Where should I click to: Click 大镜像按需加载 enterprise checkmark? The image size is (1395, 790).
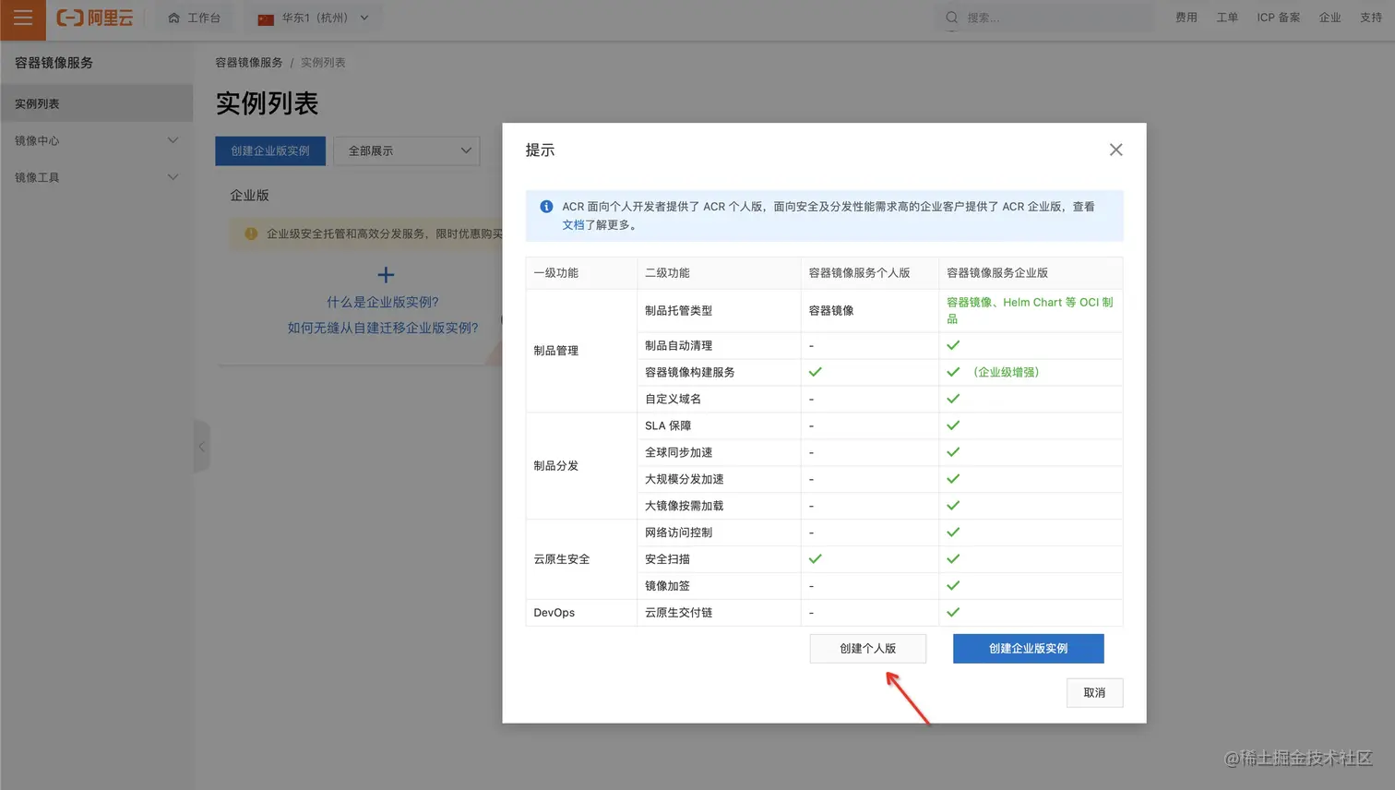click(x=953, y=505)
